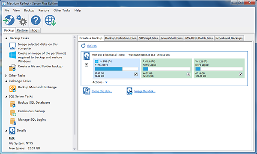
Task: Open settings via the gears toolbar icon
Action: tap(22, 20)
